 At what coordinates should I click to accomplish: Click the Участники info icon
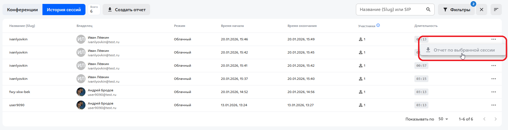tap(378, 25)
